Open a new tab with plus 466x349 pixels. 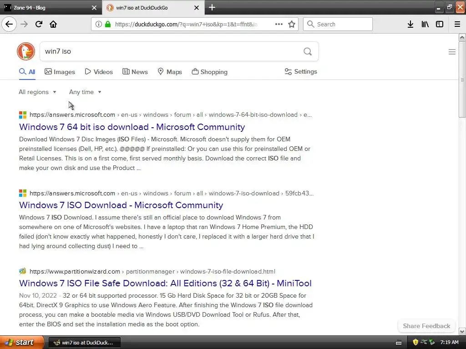(212, 7)
